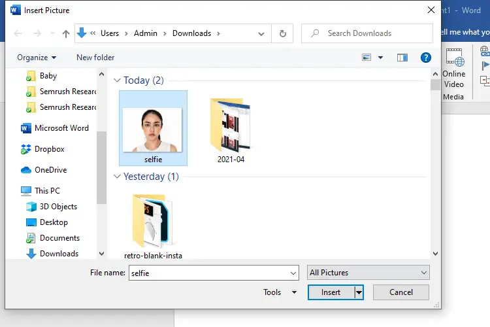Screen dimensions: 490x327
Task: Open recent locations dropdown next to forward arrow
Action: [52, 33]
